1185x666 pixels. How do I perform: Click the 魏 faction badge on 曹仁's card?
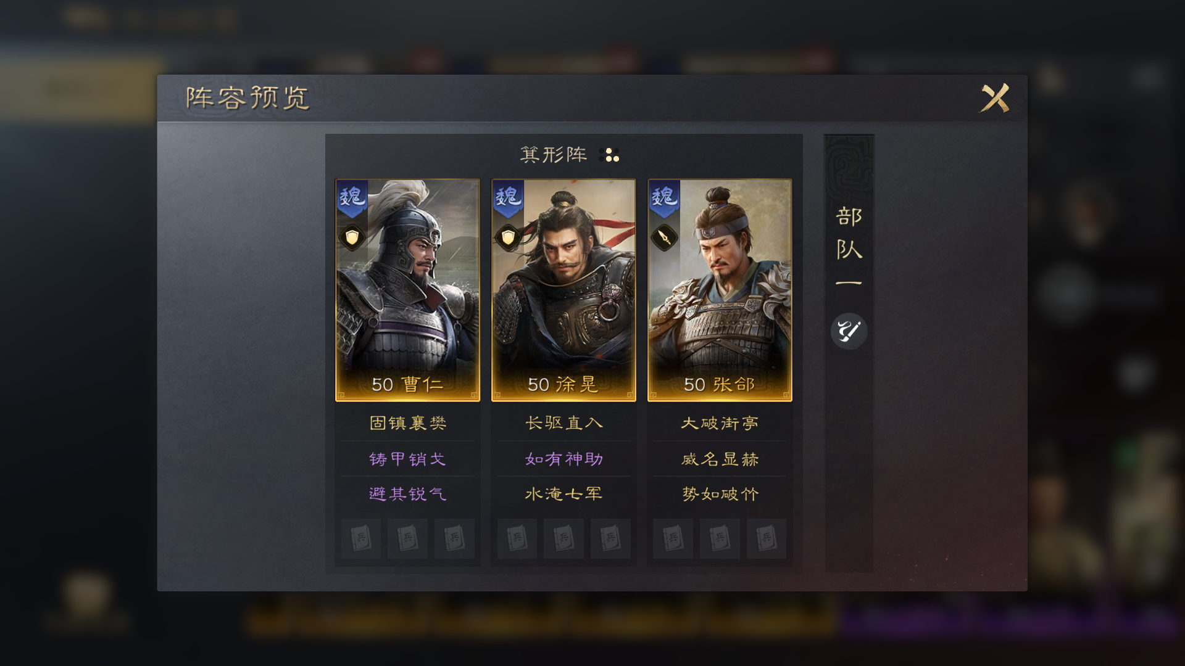352,199
